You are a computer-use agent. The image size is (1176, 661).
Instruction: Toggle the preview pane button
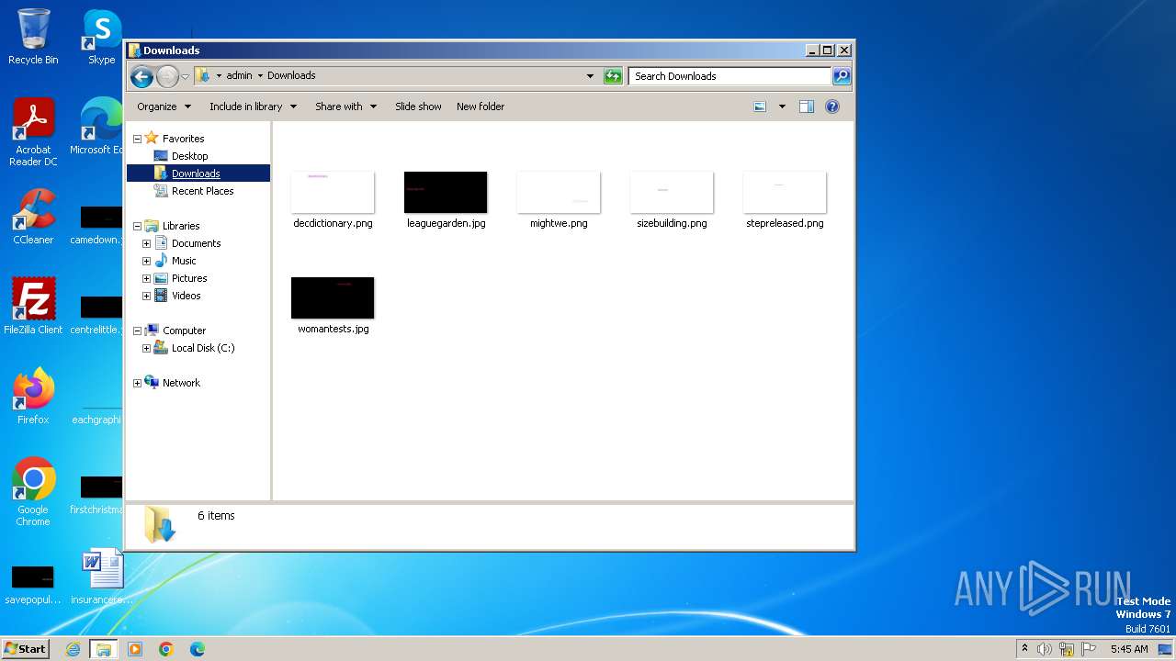[806, 106]
